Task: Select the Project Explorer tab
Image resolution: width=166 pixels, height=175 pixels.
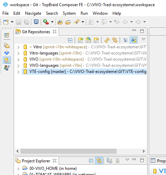Action: (x=36, y=161)
